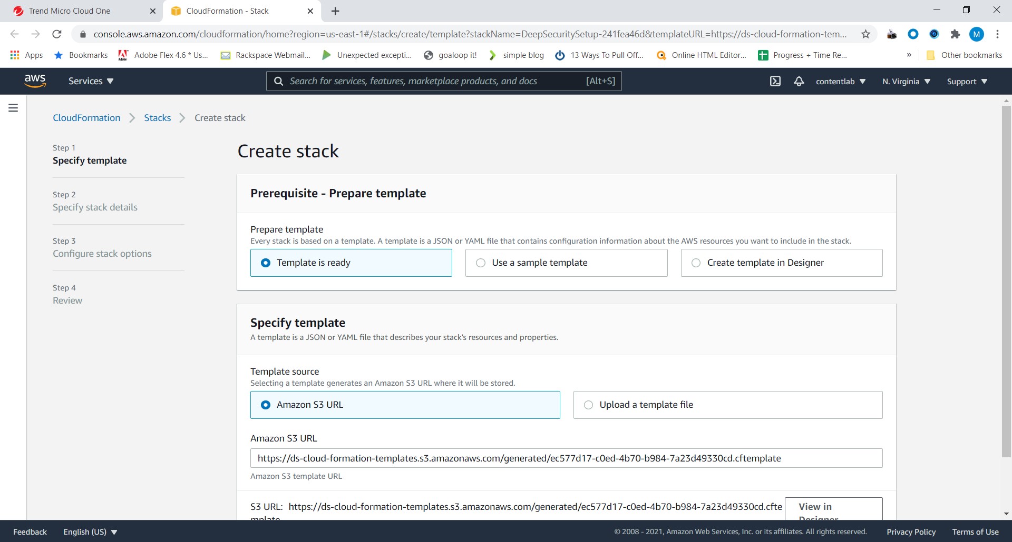Select Use a sample template option
The width and height of the screenshot is (1012, 542).
pos(566,263)
